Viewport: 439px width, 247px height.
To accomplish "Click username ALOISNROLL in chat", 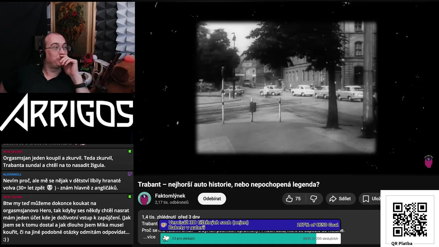I will 12,174.
